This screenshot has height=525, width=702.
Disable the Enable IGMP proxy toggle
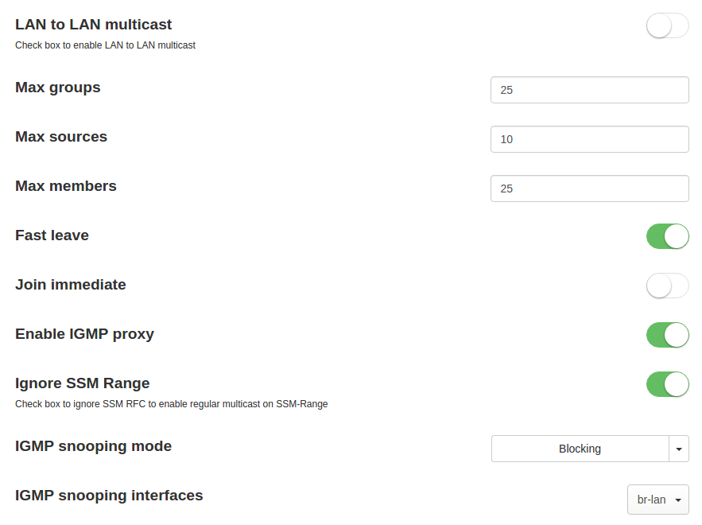pos(667,335)
